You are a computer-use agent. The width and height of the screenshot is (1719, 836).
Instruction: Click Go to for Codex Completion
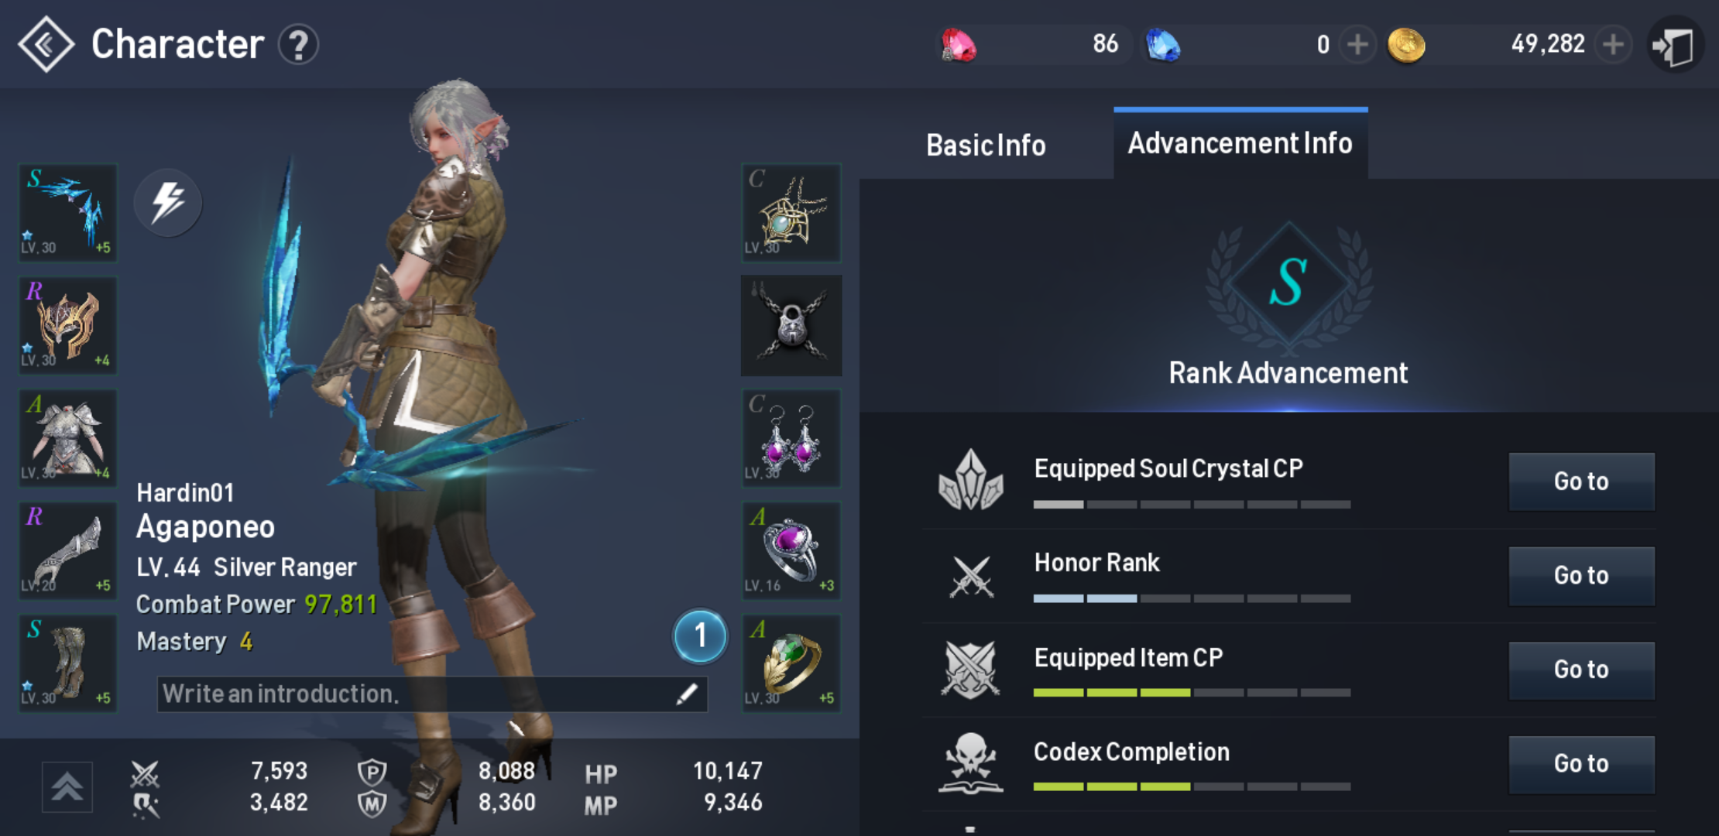click(x=1581, y=764)
